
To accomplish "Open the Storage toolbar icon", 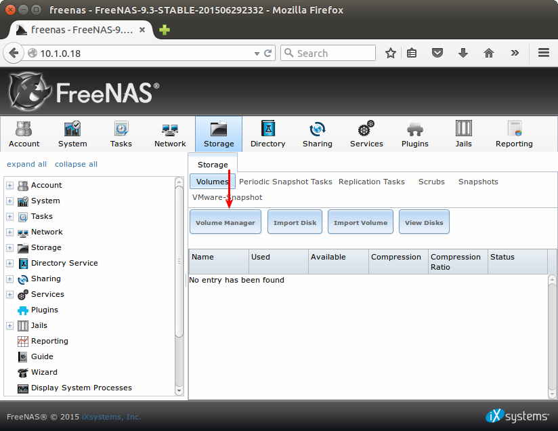I will [219, 134].
